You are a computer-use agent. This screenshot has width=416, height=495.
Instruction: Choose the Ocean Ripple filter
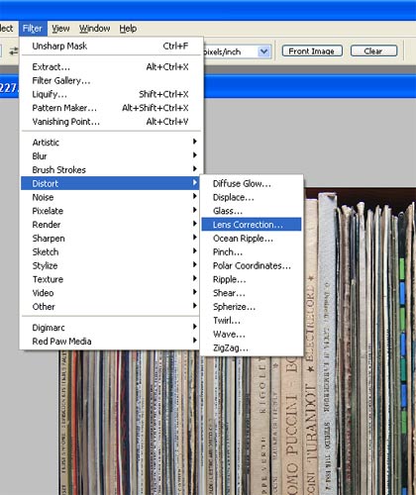tap(252, 239)
